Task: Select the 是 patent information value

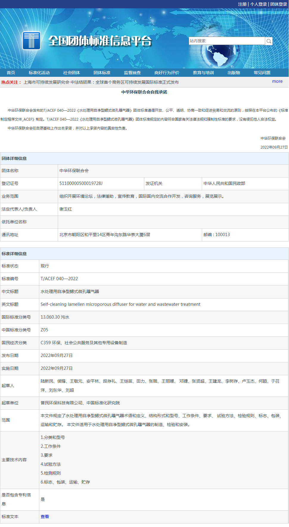Action: (x=43, y=499)
